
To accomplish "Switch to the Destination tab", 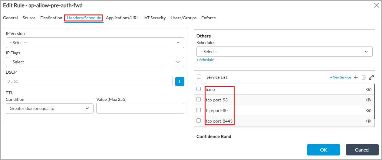I will [x=51, y=18].
